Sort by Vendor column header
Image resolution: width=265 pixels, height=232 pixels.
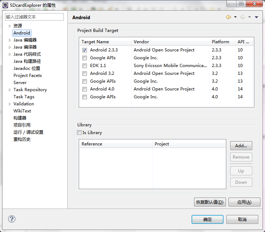(170, 42)
